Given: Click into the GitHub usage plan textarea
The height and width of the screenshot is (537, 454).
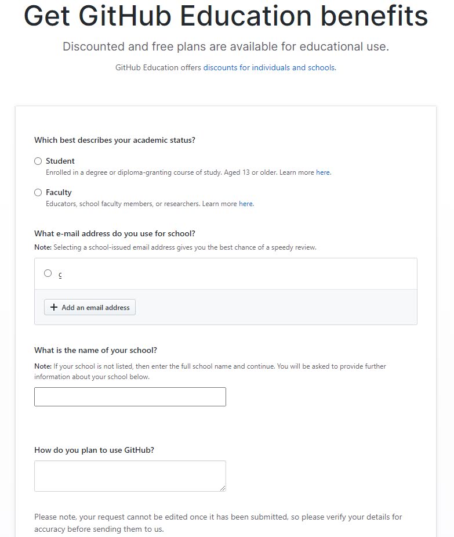Looking at the screenshot, I should pos(130,476).
